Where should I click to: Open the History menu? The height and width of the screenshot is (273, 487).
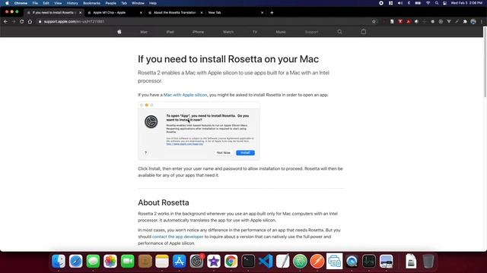72,3
